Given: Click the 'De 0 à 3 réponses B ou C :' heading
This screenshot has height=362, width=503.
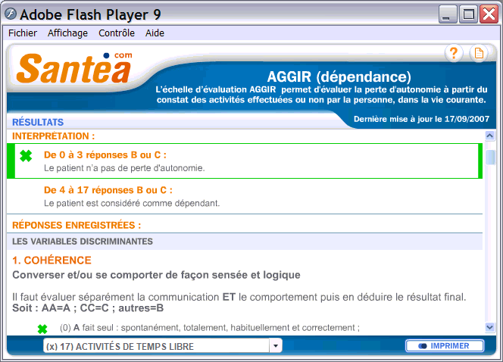Looking at the screenshot, I should (105, 154).
